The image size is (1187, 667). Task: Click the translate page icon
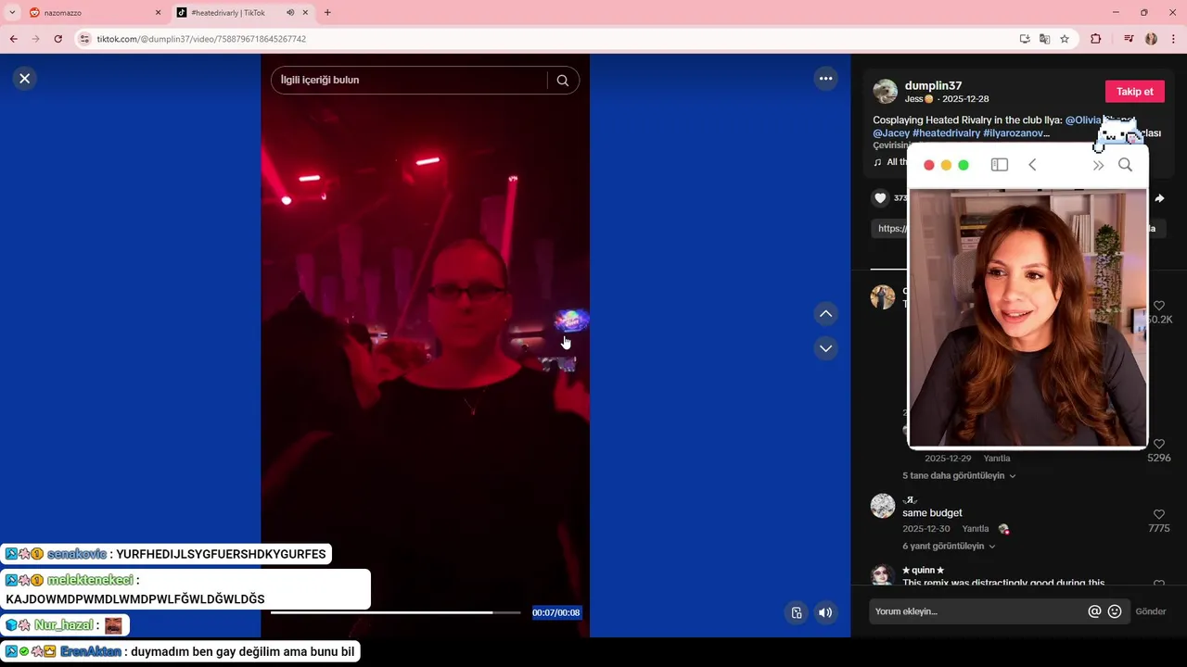[1044, 39]
